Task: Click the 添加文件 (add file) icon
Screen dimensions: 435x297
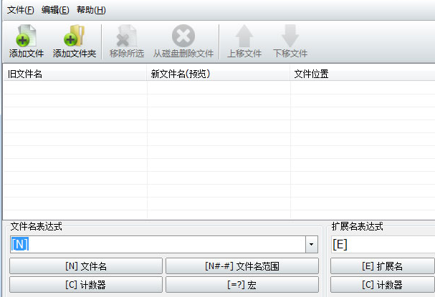Action: click(x=26, y=36)
